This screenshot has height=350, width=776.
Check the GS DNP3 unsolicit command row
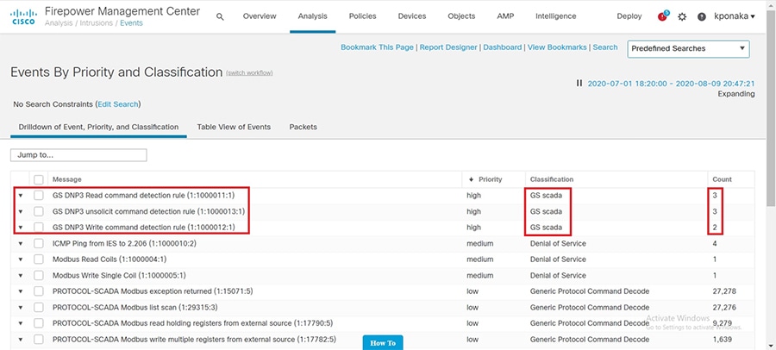[39, 211]
